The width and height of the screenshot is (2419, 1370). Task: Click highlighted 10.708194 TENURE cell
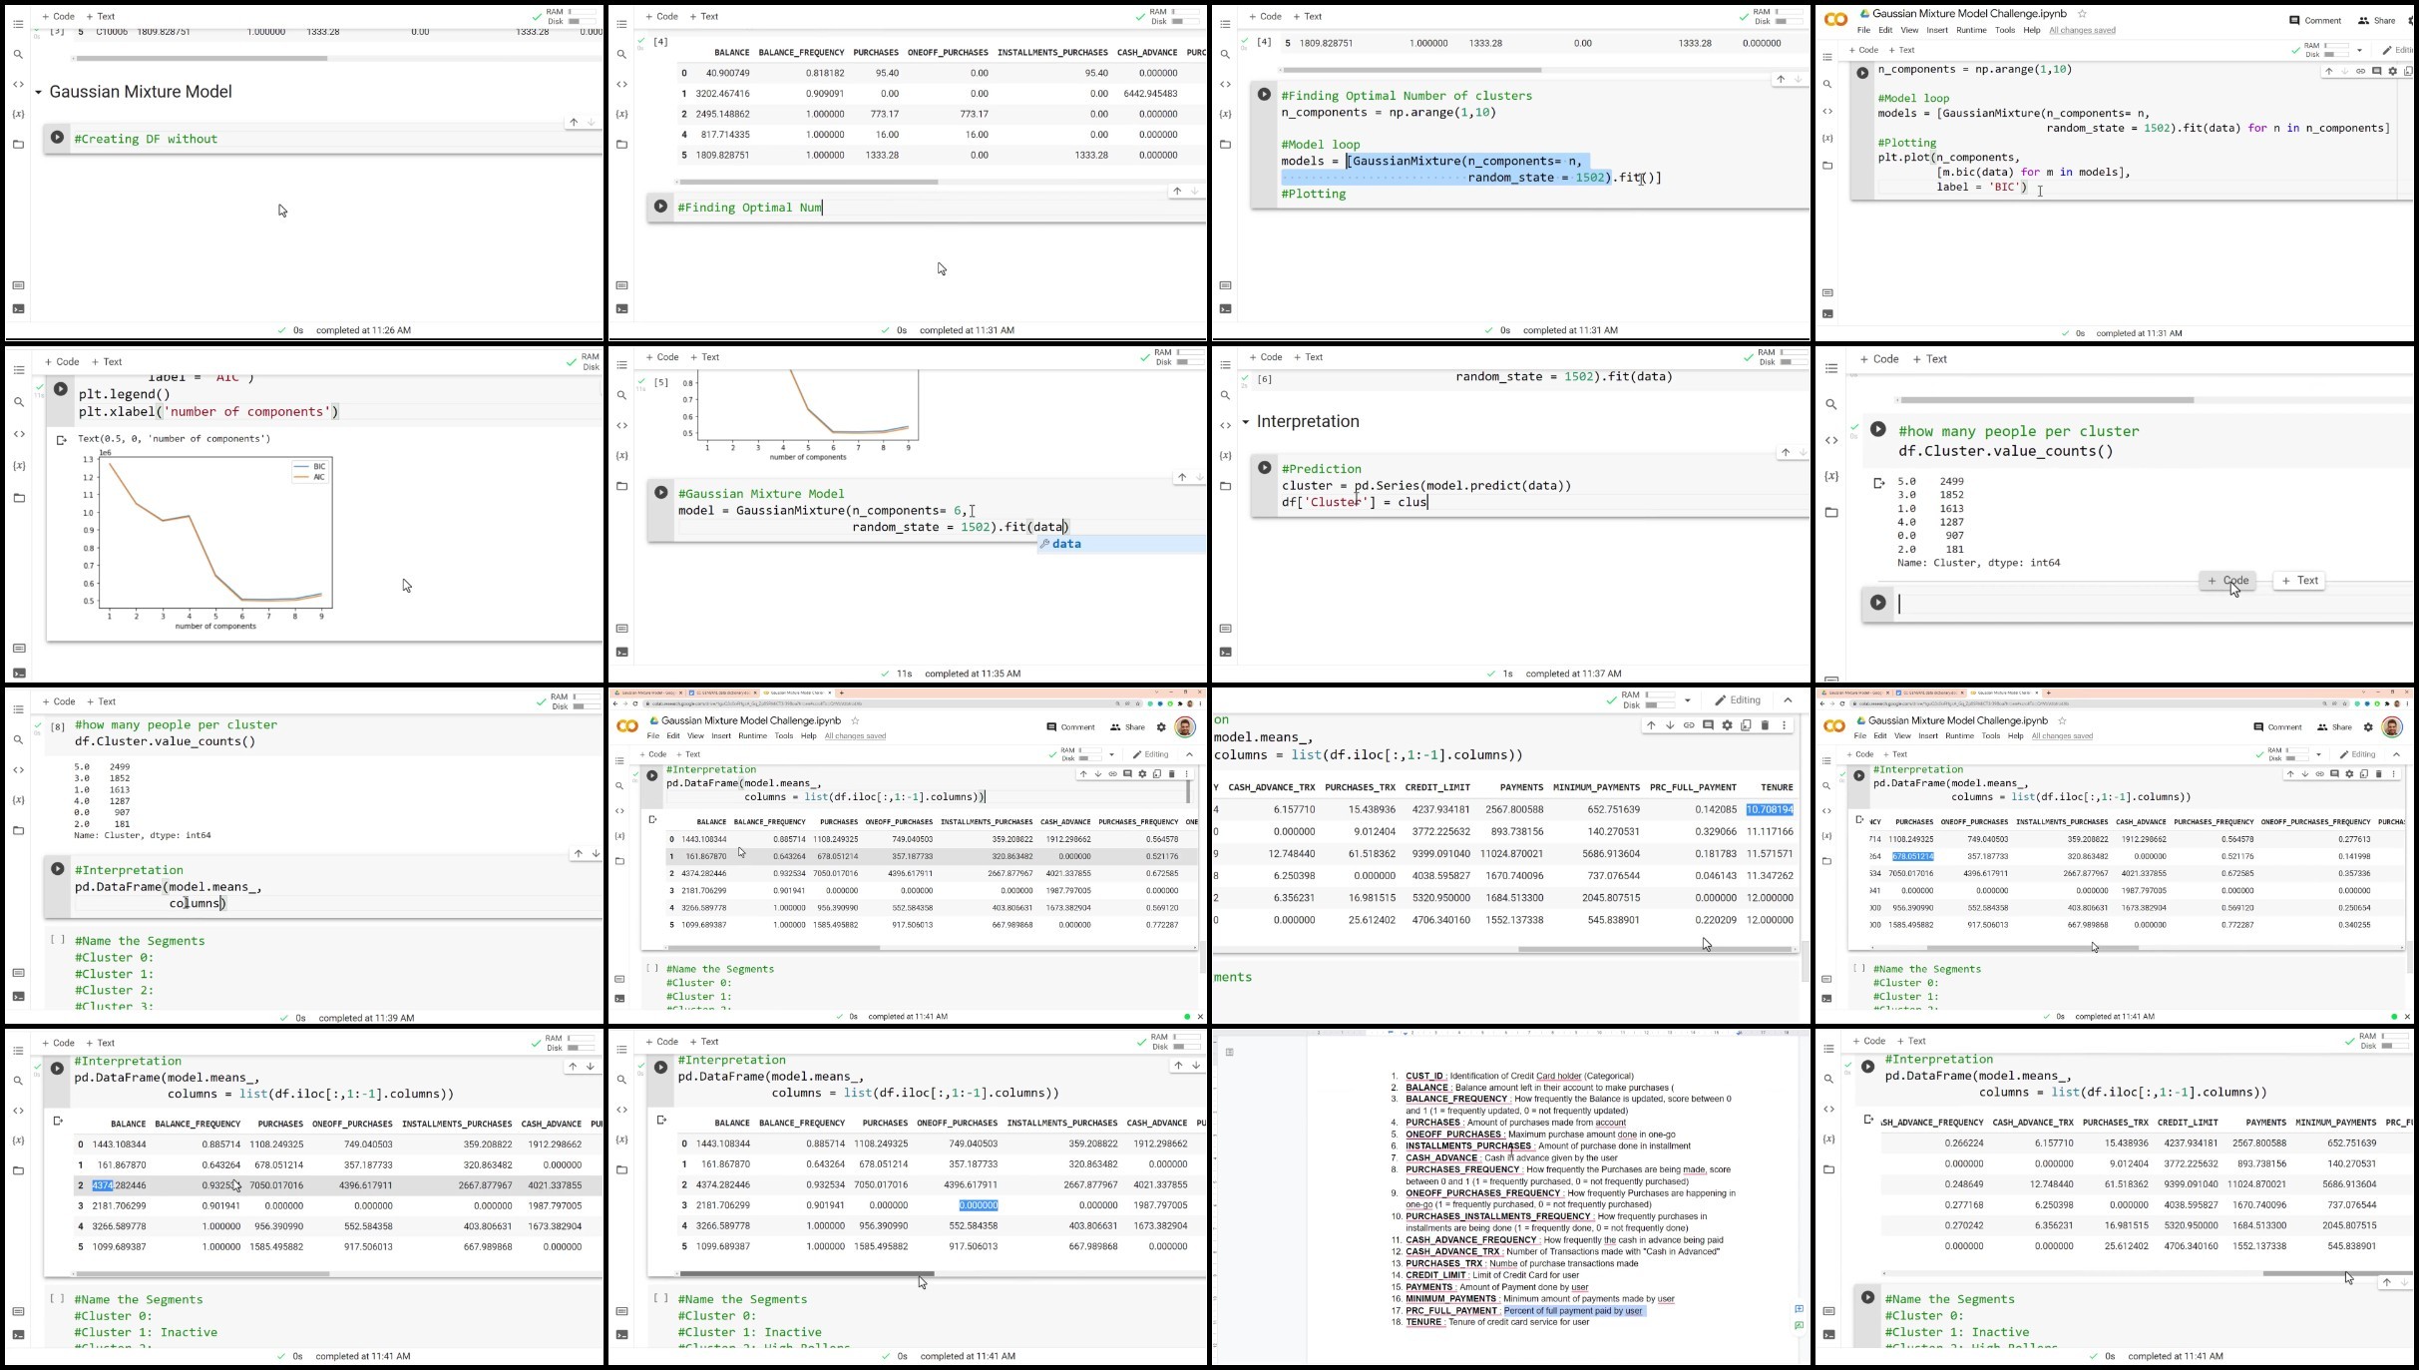(x=1770, y=809)
